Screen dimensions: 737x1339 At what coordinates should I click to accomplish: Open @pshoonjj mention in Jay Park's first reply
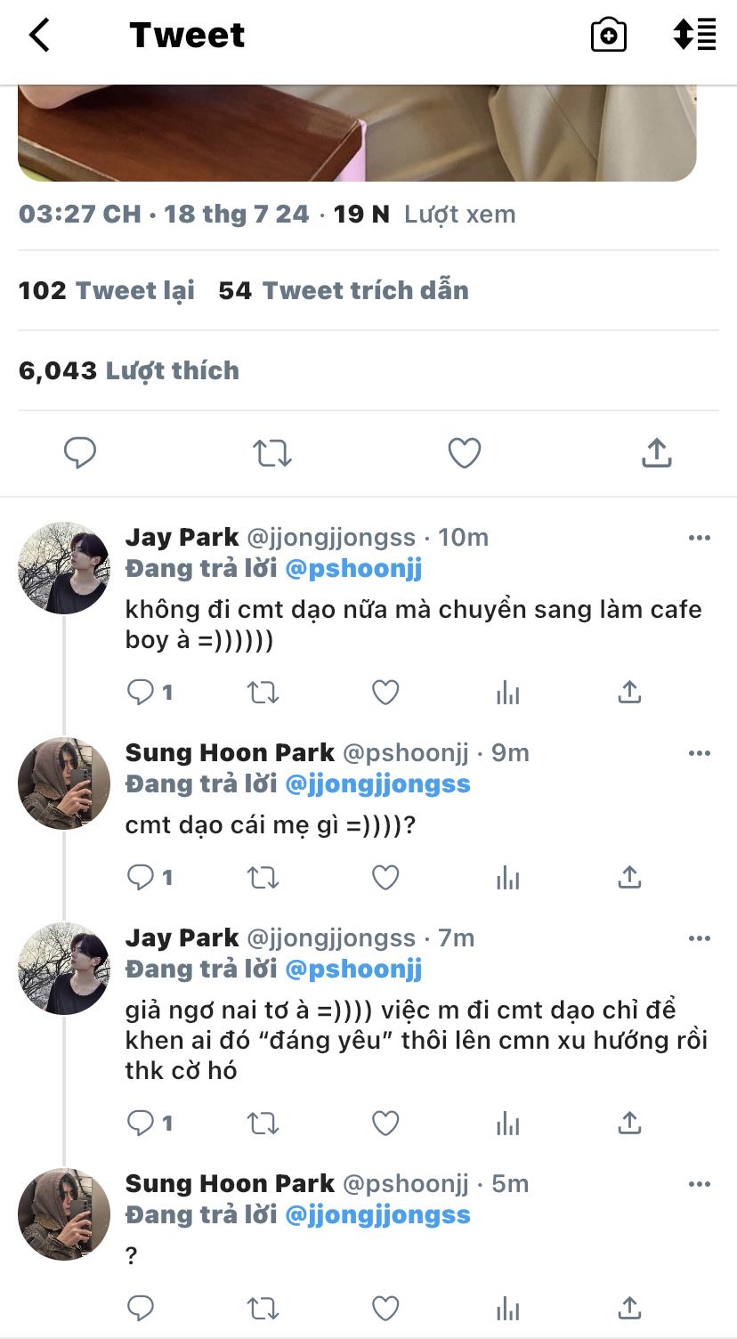353,568
